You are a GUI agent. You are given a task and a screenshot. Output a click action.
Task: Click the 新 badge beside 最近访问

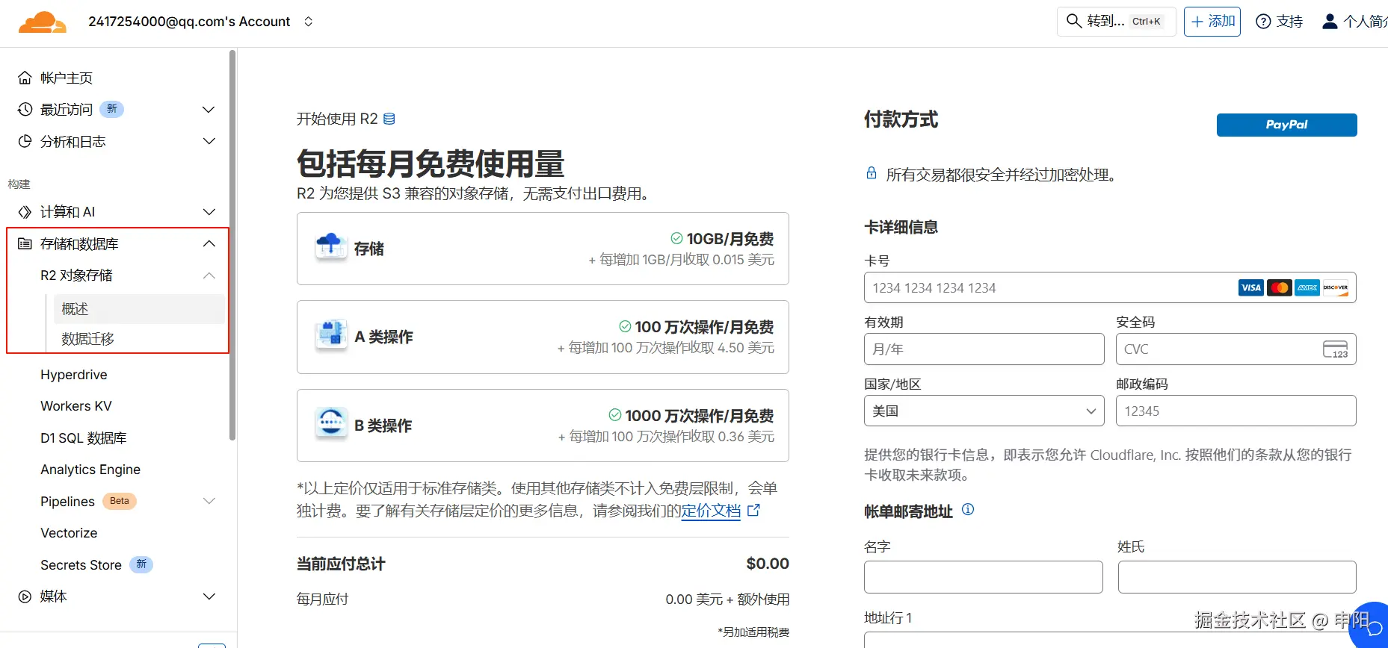click(111, 109)
